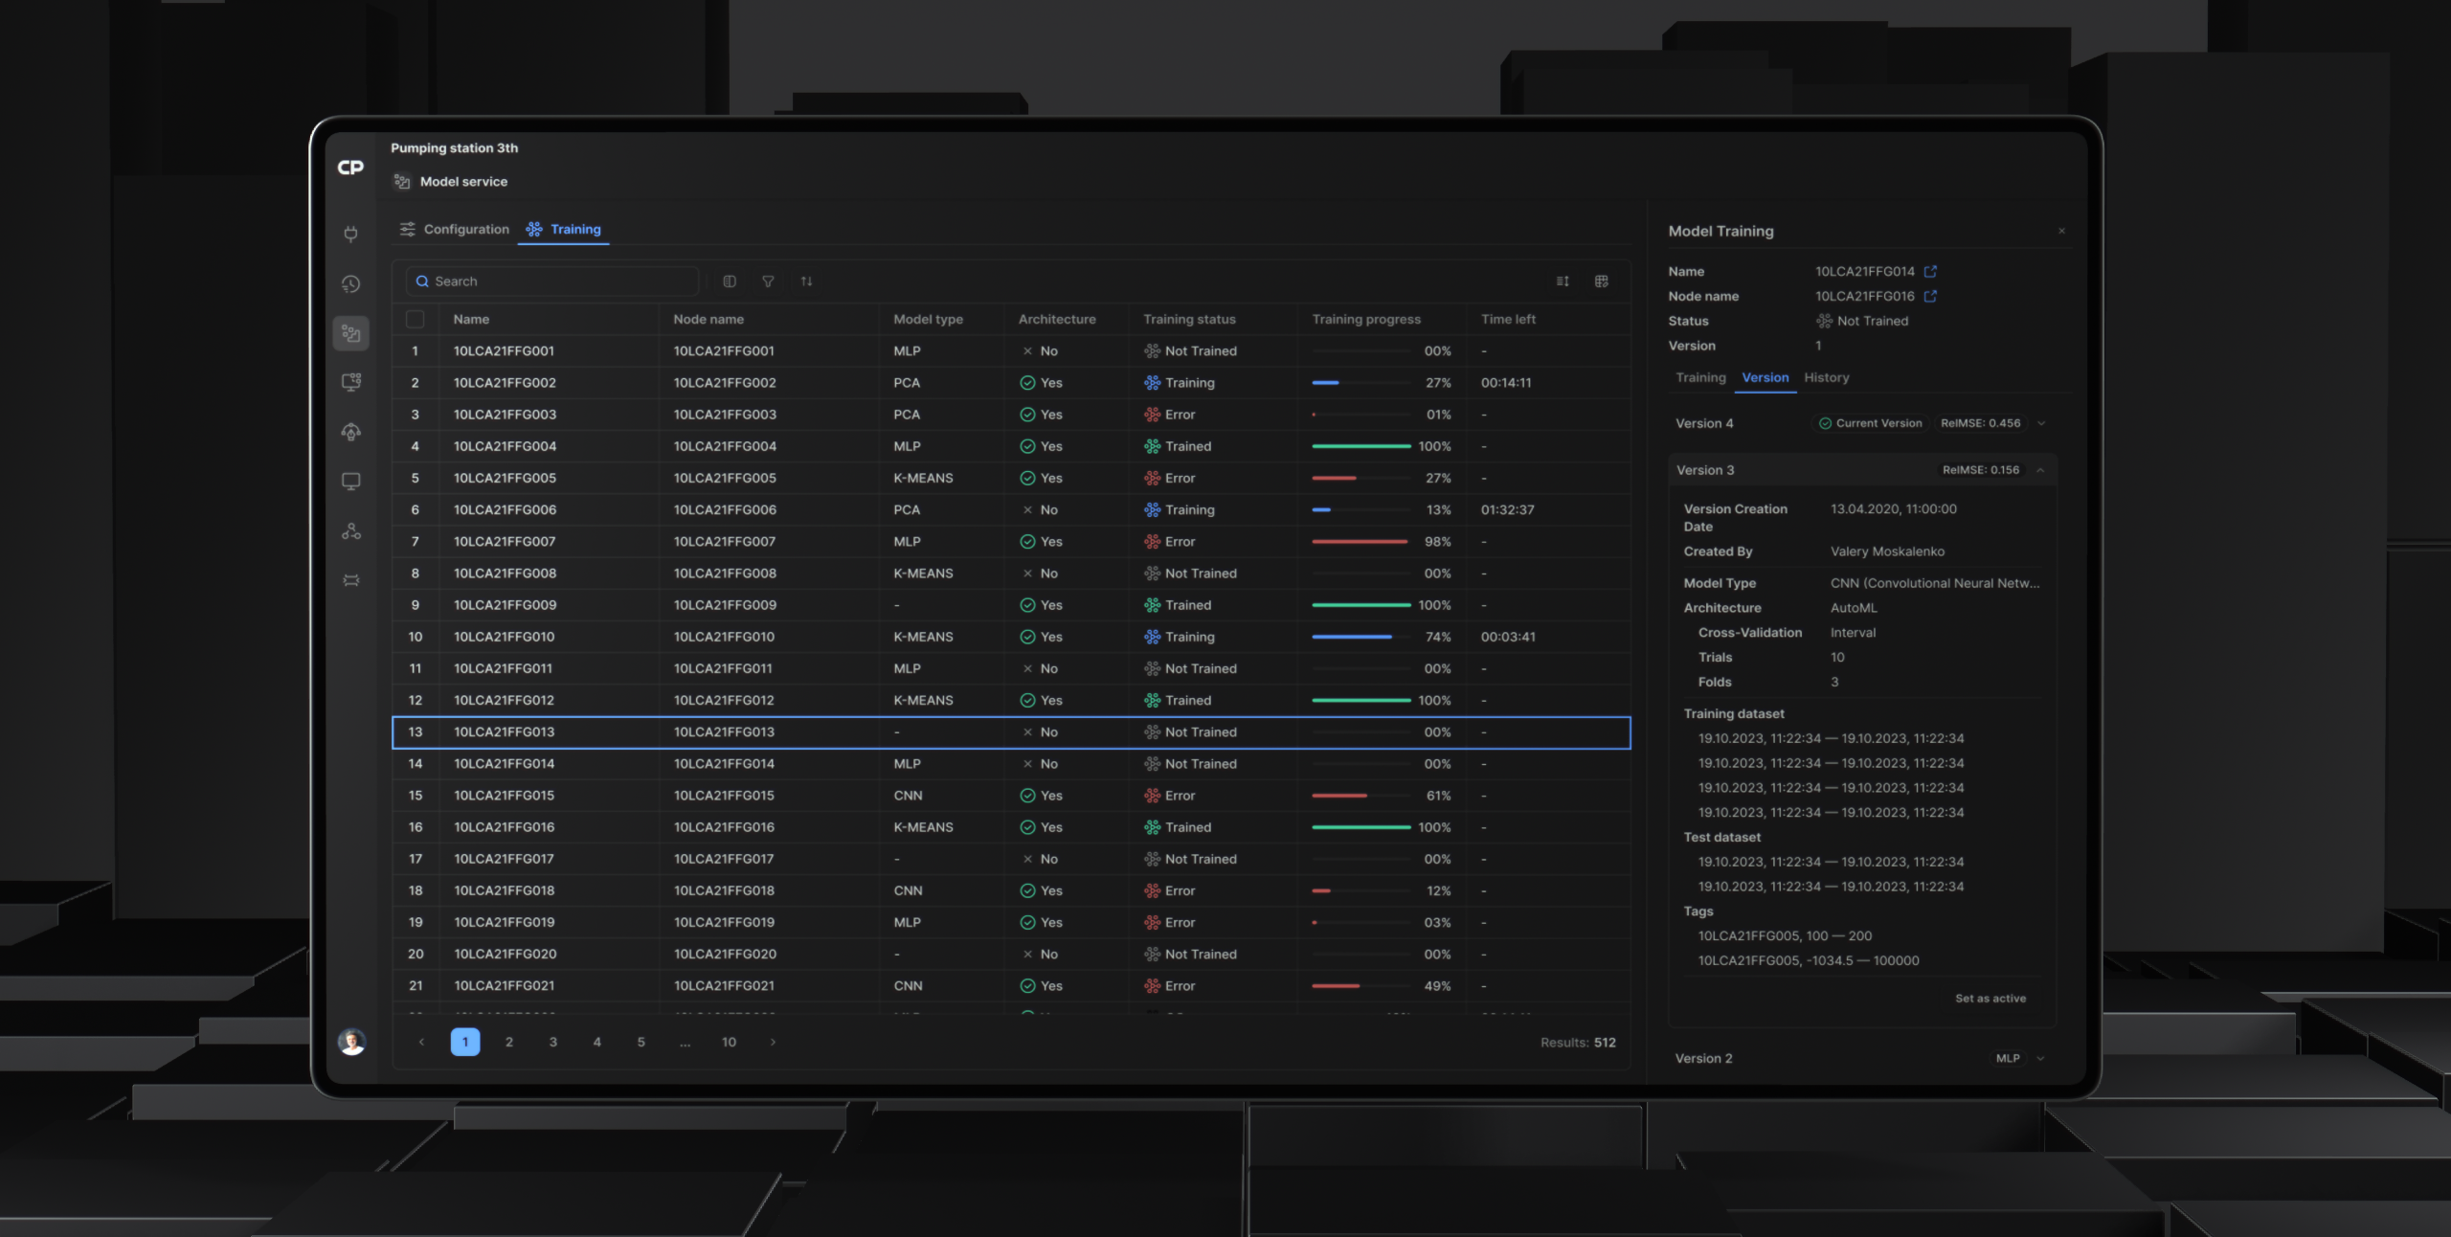2451x1237 pixels.
Task: Click the monitor icon in left sidebar
Action: [x=351, y=481]
